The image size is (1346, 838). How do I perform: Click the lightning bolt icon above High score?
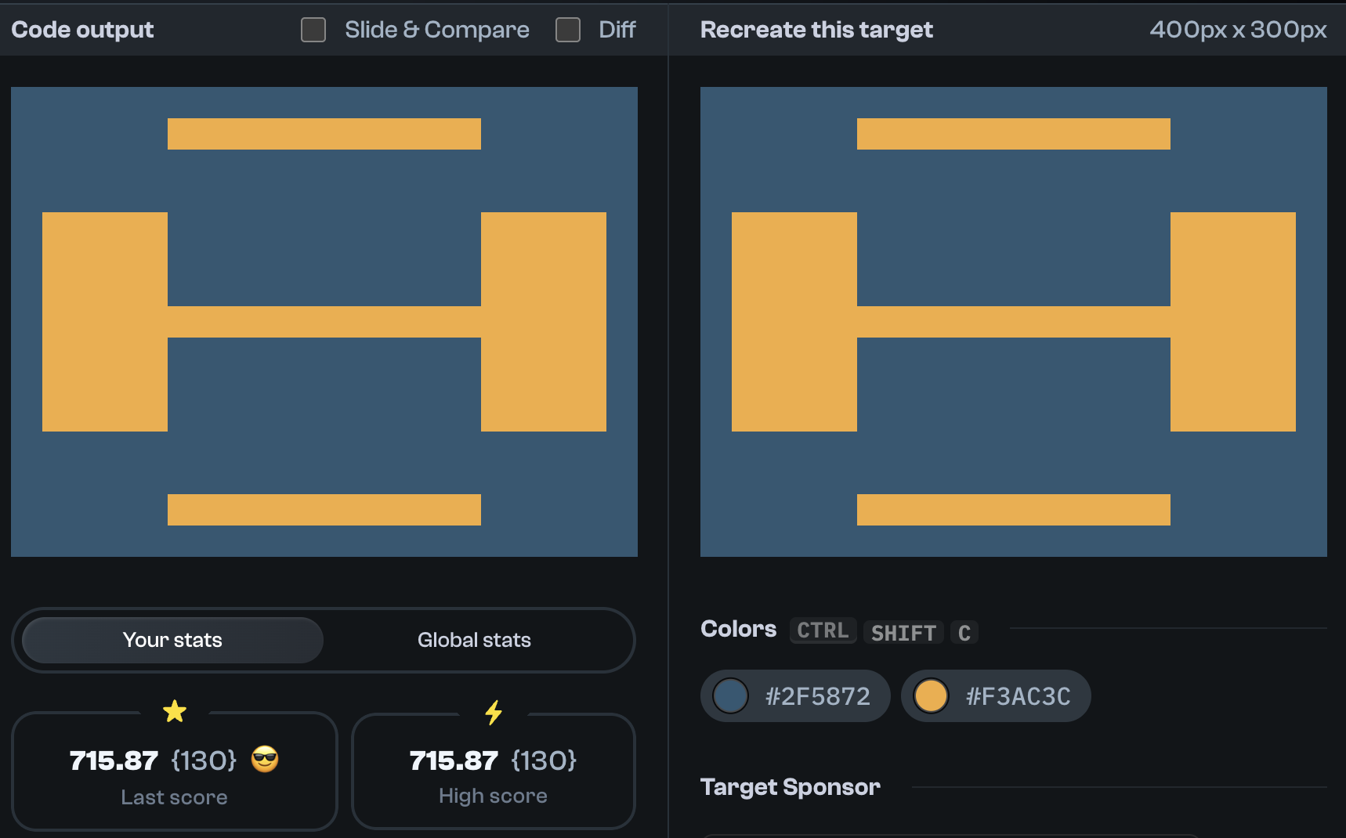click(x=494, y=712)
